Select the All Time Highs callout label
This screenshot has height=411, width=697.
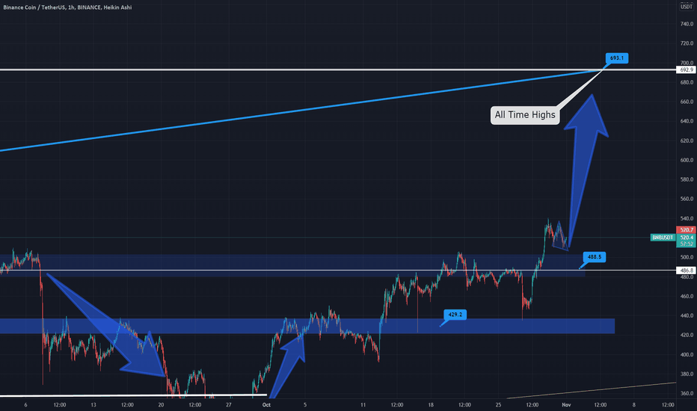[525, 115]
